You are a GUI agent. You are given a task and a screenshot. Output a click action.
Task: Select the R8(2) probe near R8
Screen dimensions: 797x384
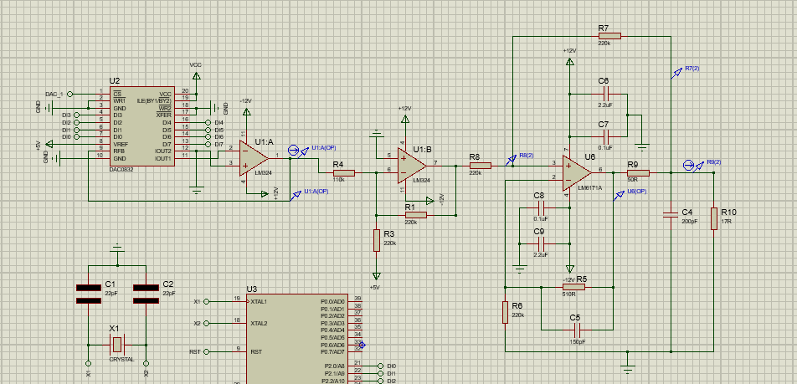tap(512, 161)
